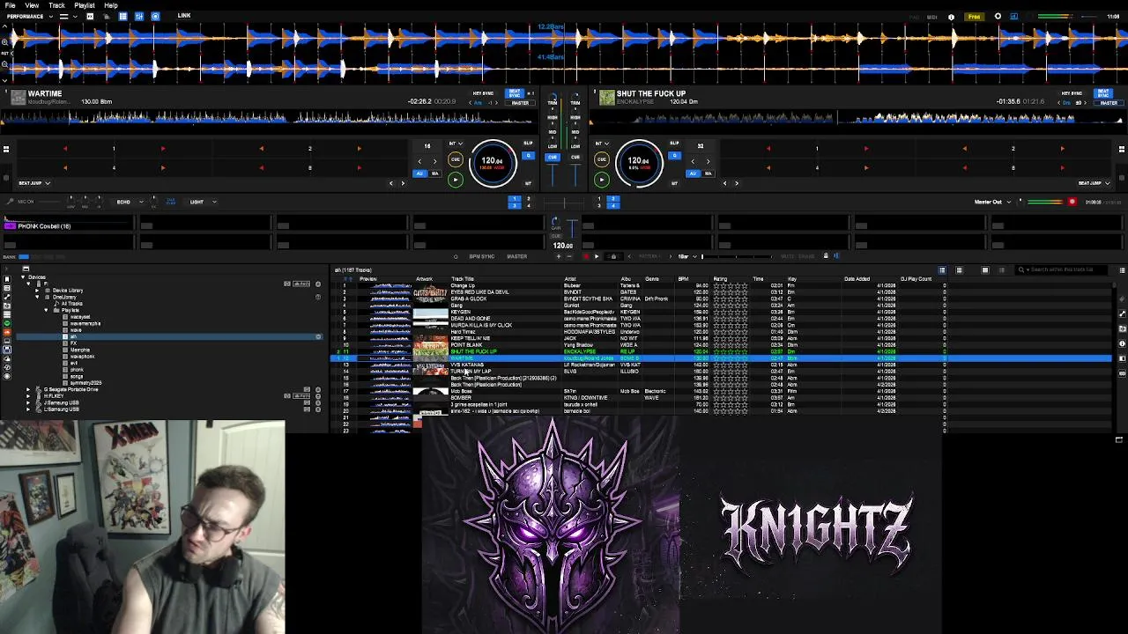Start recording with the red record button

point(1072,202)
